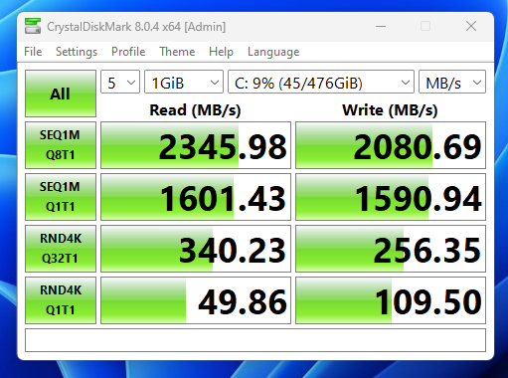
Task: Open the Settings menu
Action: coord(77,52)
